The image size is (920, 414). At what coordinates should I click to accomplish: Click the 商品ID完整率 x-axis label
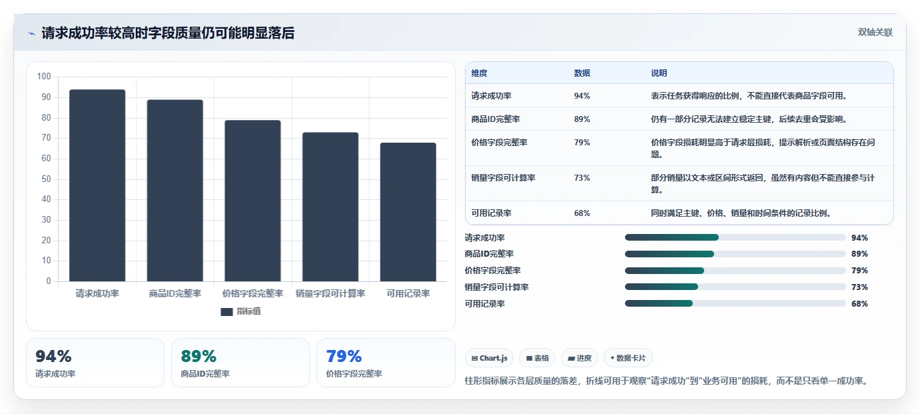click(x=175, y=293)
